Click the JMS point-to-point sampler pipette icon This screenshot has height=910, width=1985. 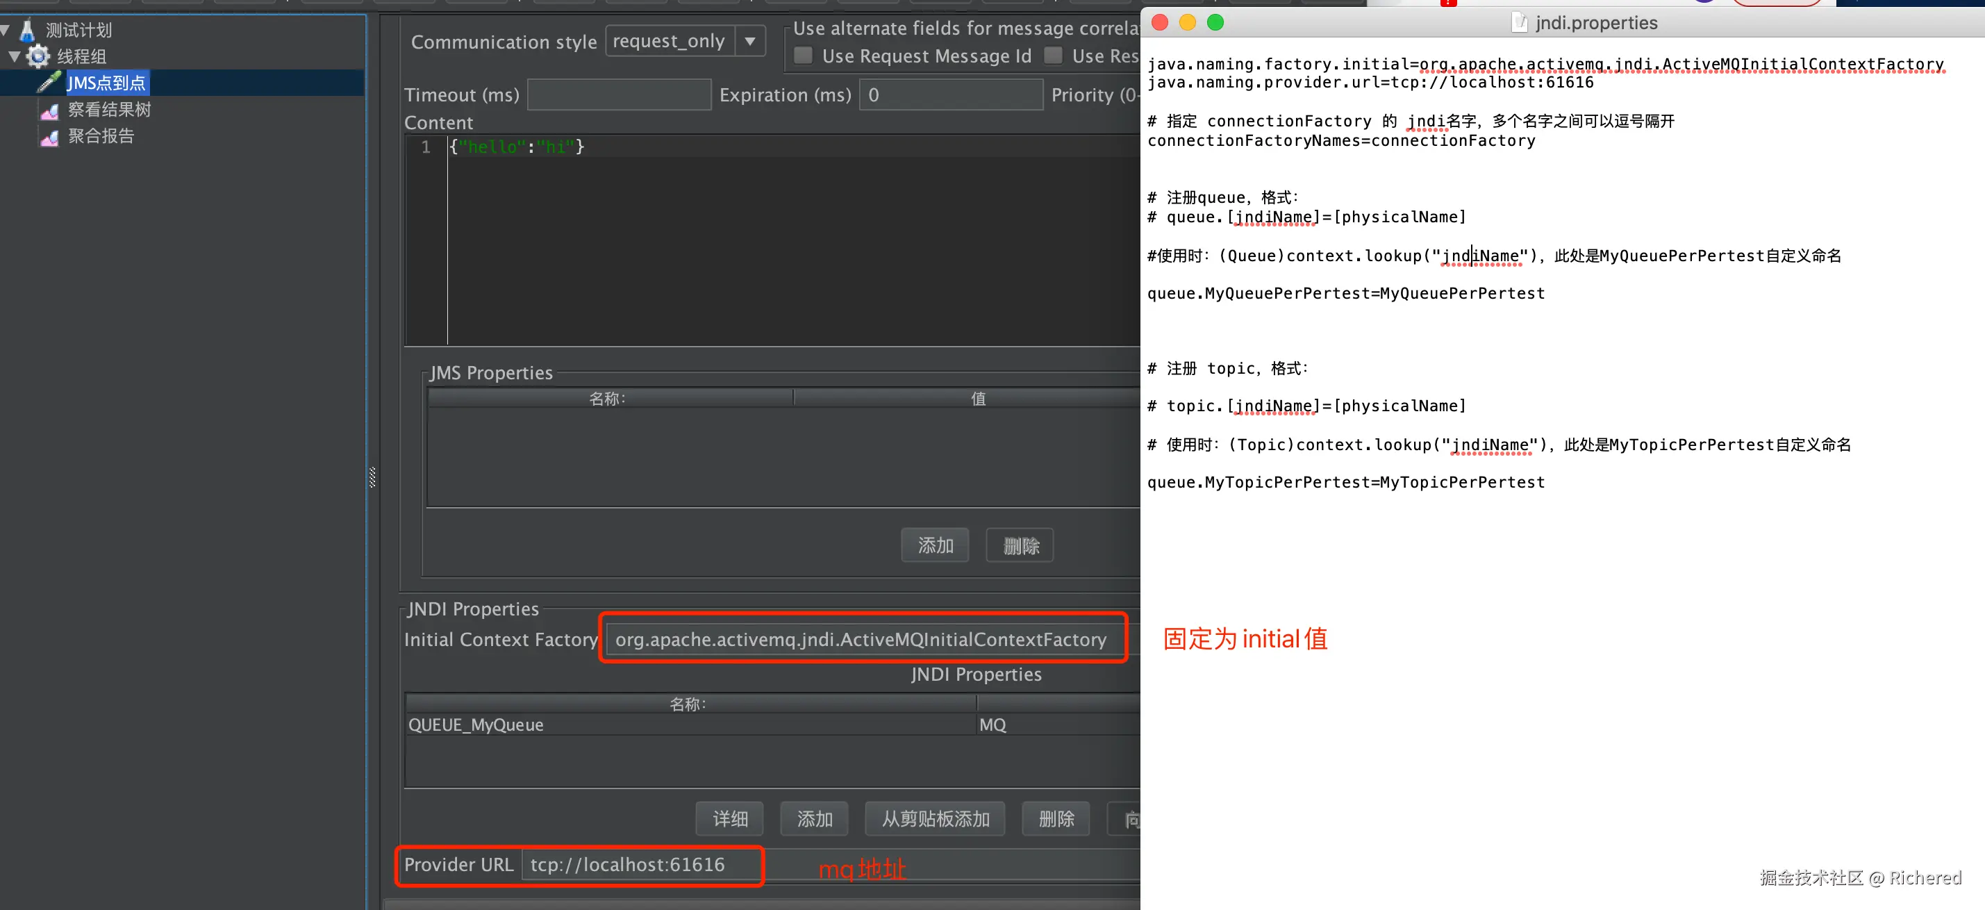click(x=49, y=83)
